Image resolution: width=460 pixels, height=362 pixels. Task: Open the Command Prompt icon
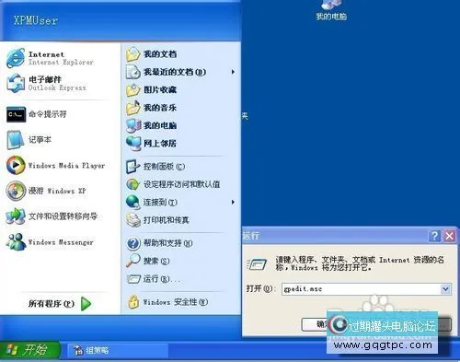16,114
